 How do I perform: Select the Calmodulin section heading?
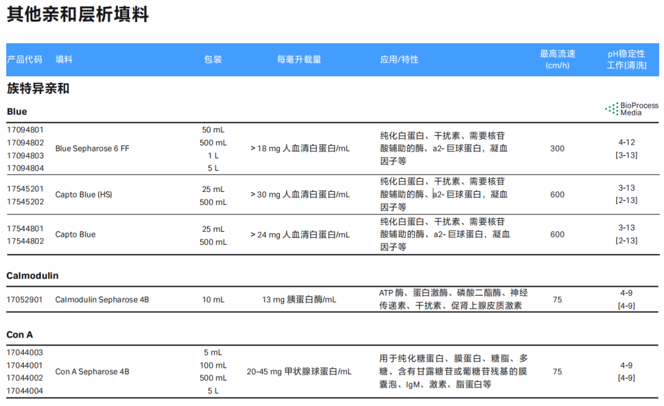click(x=32, y=276)
